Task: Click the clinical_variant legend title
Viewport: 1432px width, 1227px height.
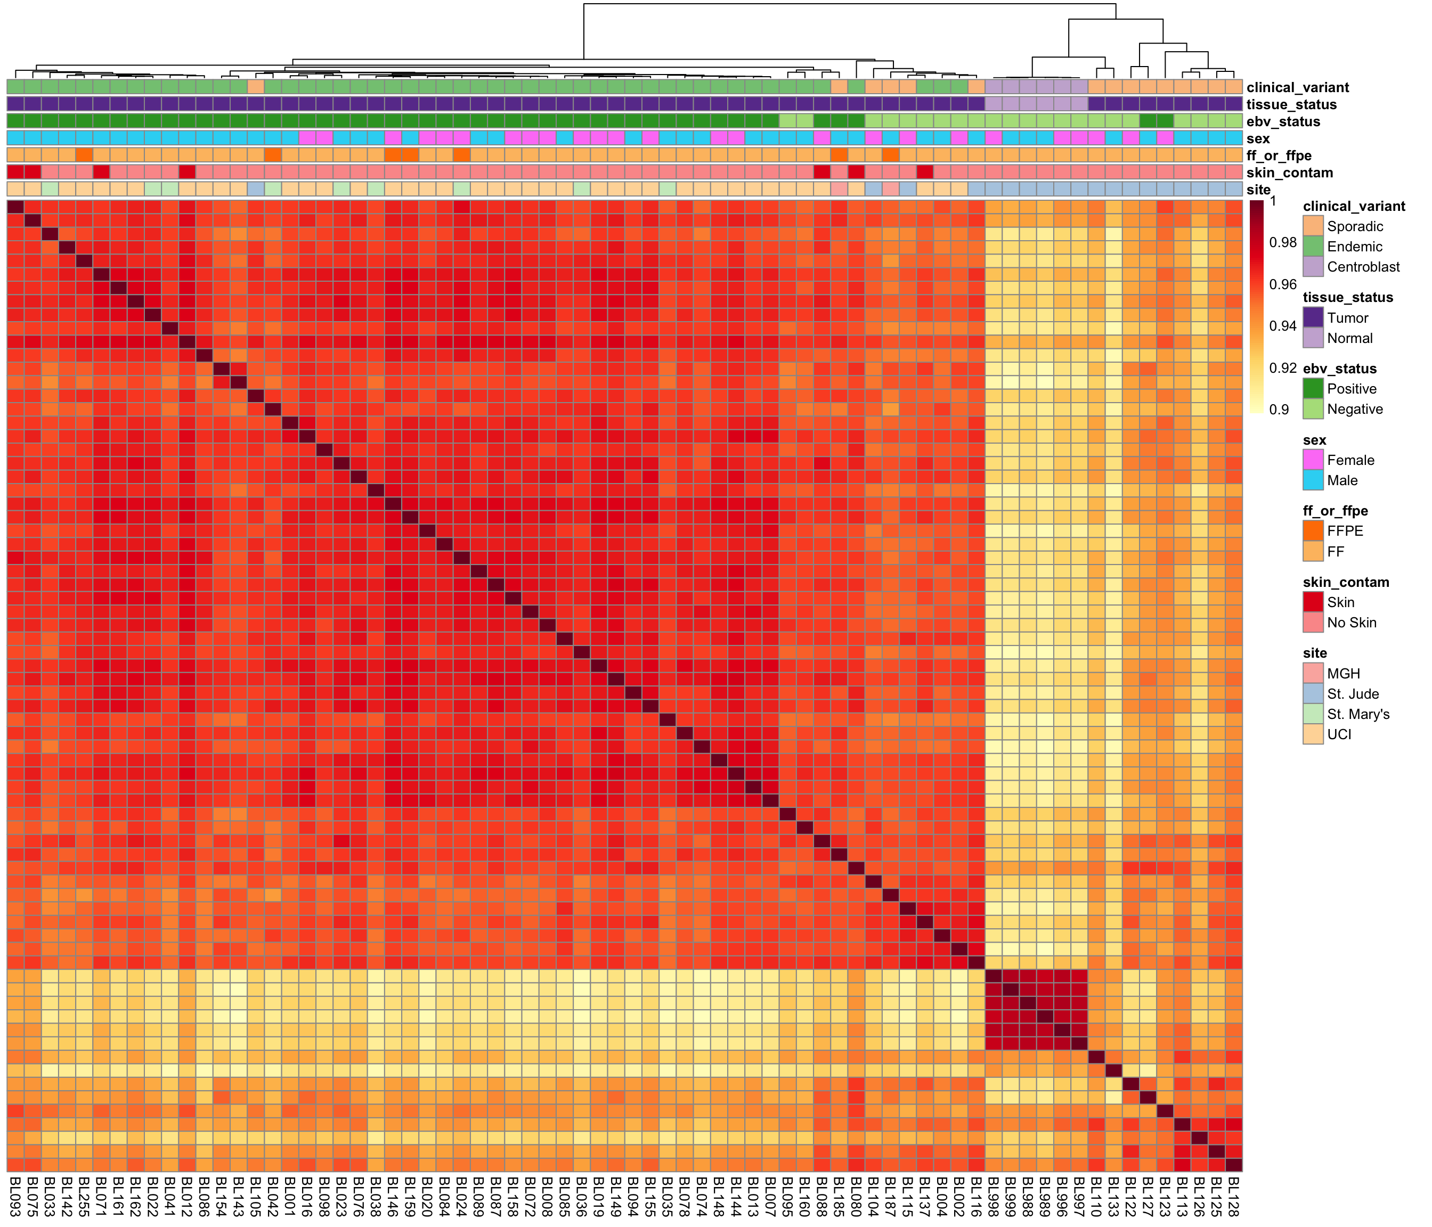Action: (x=1355, y=207)
